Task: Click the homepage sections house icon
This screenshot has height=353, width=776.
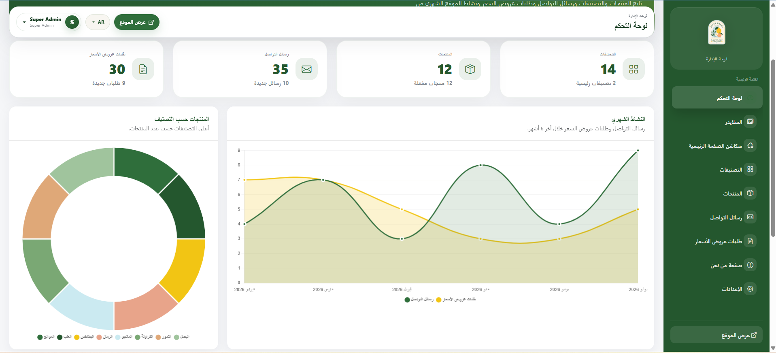Action: 750,145
